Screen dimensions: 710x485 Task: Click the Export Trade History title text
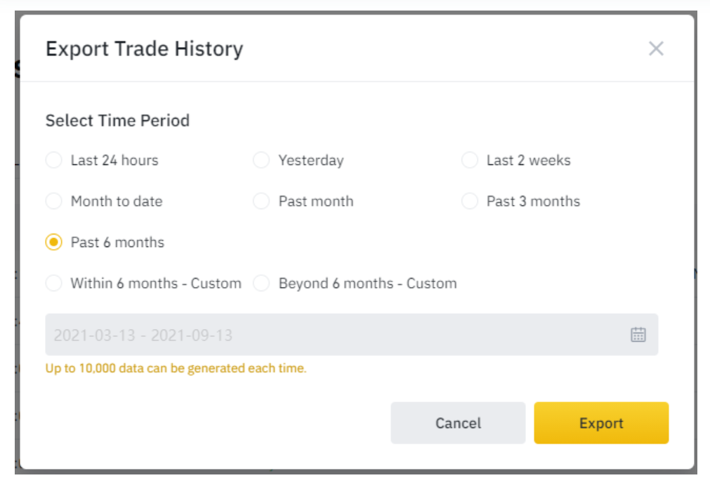tap(145, 49)
